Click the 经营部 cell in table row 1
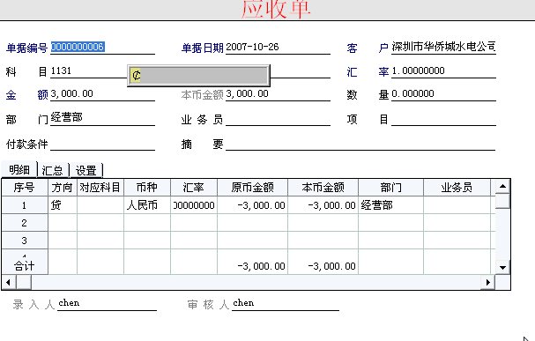The image size is (535, 341). 391,205
